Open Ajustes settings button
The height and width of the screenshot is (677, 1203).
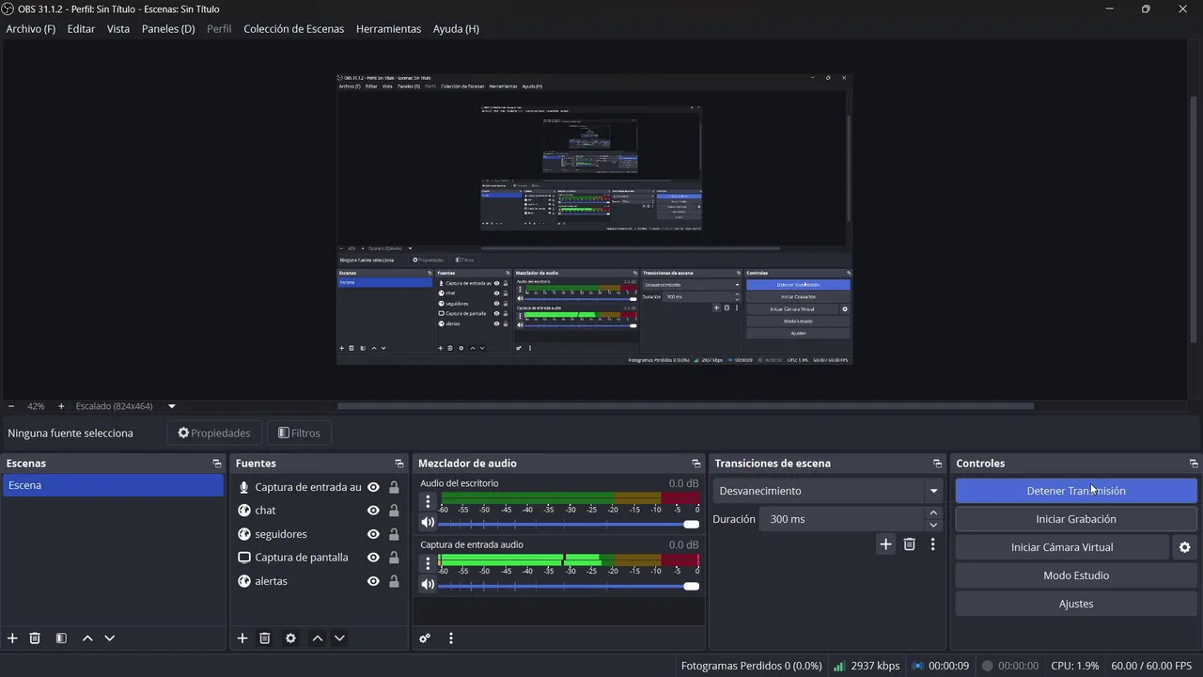[1076, 604]
